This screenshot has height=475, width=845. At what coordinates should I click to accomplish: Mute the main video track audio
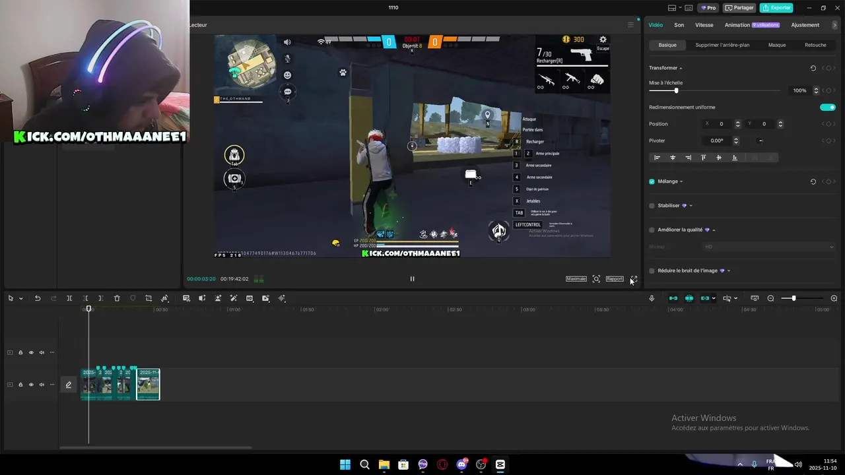coord(42,385)
